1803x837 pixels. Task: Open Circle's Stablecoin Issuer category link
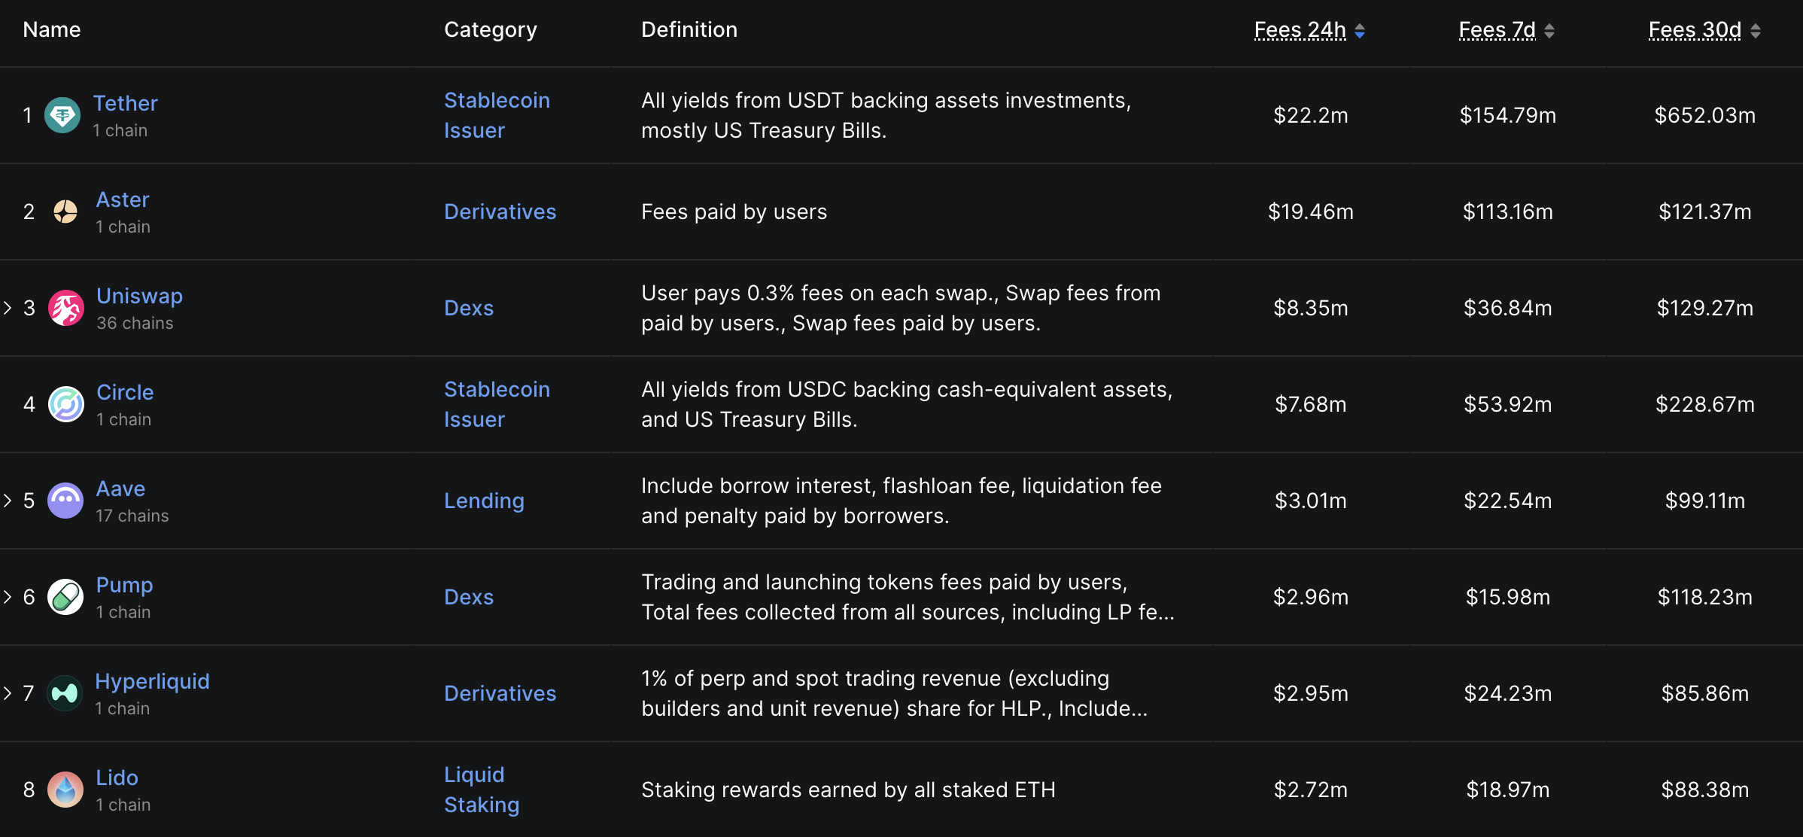point(497,404)
